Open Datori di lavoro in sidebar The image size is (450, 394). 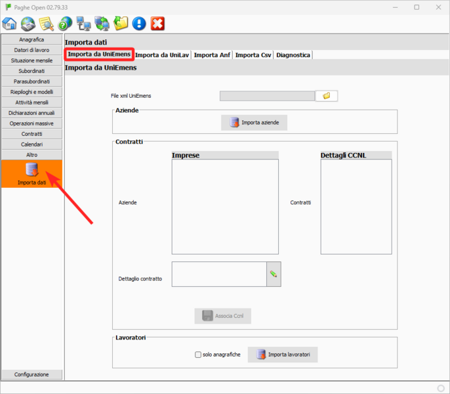31,50
